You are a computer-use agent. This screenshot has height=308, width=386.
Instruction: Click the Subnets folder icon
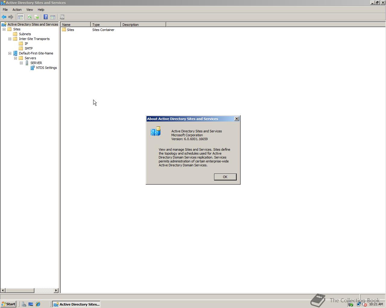coord(15,34)
